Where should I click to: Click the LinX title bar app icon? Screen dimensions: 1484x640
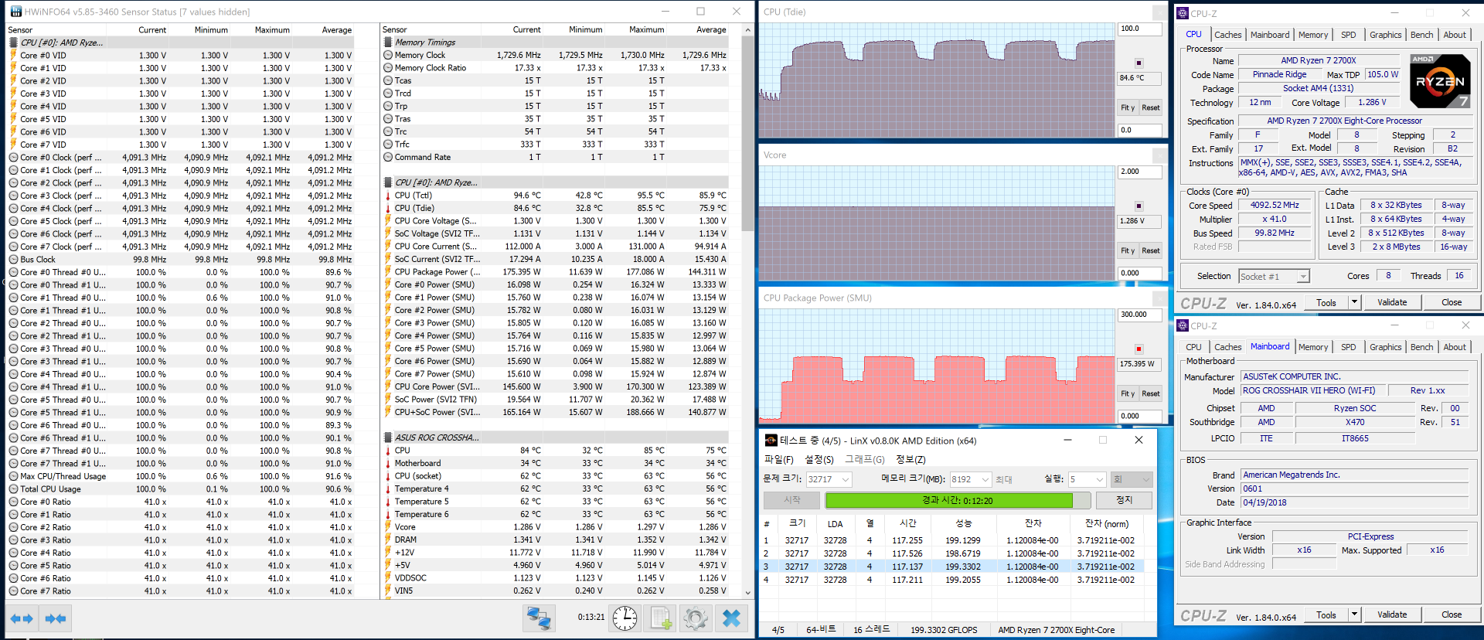pos(771,441)
